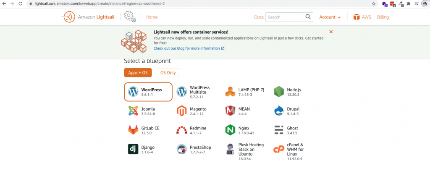Switch to OS Only blueprints

pos(168,73)
